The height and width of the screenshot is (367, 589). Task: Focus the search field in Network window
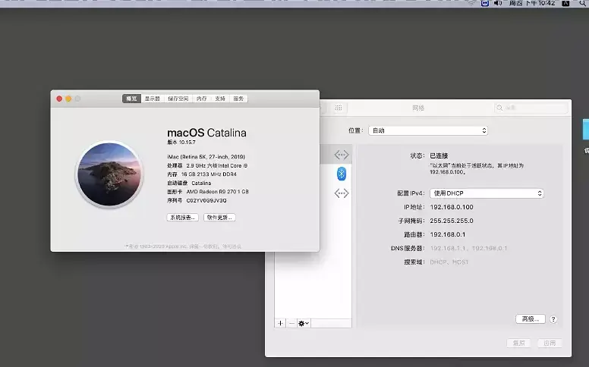click(531, 108)
